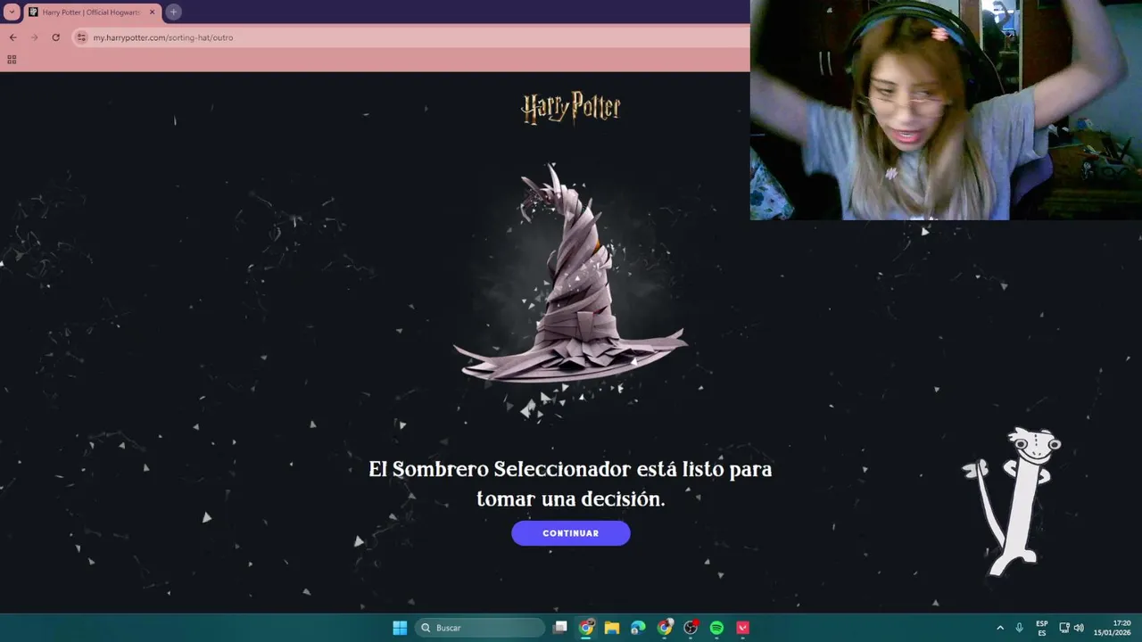
Task: Open Spotify from the taskbar
Action: click(716, 628)
